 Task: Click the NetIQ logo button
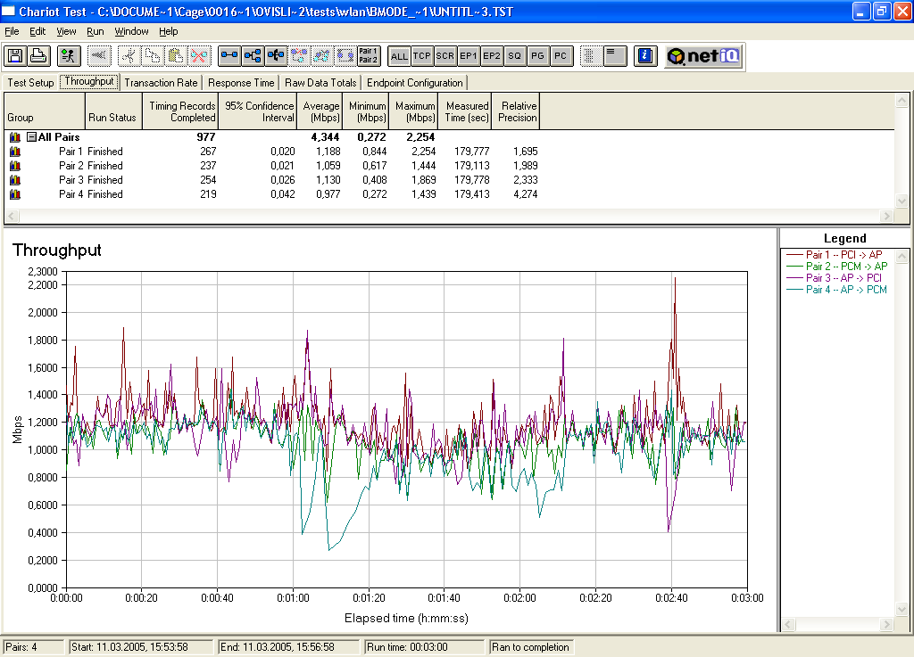(703, 56)
